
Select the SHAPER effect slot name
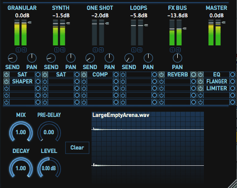[22, 81]
